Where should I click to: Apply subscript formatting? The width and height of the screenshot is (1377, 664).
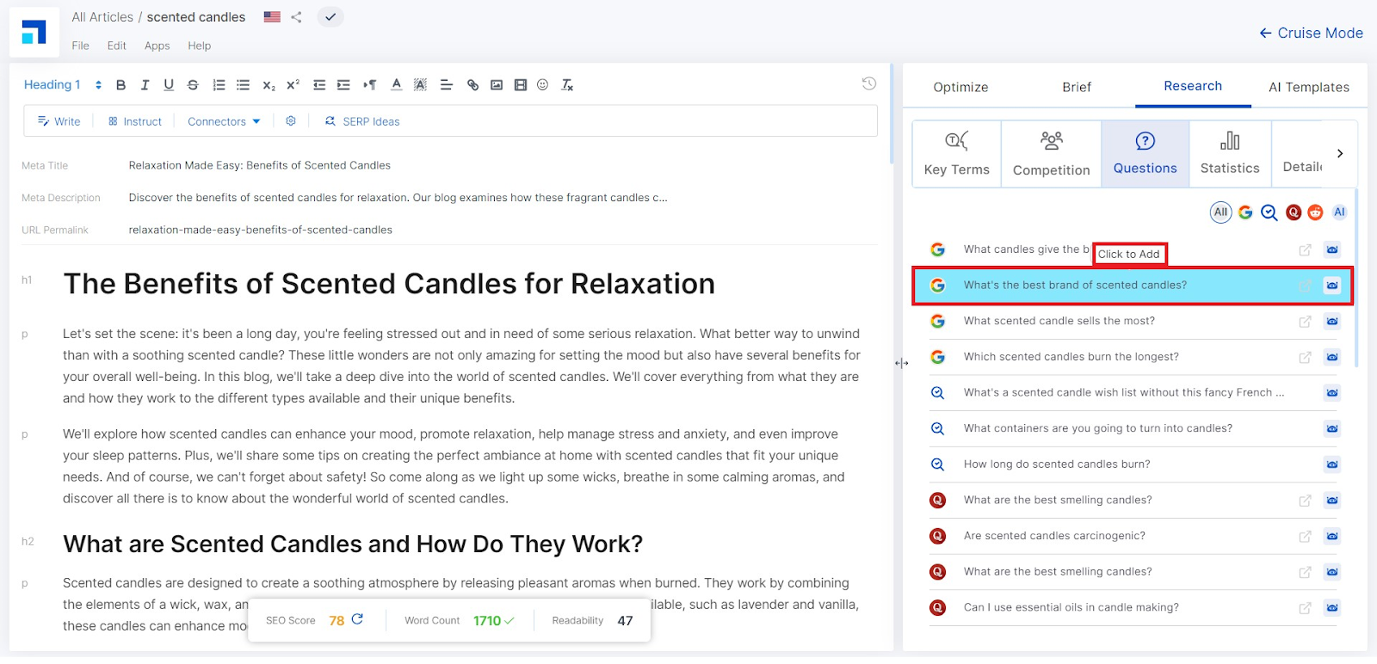269,85
